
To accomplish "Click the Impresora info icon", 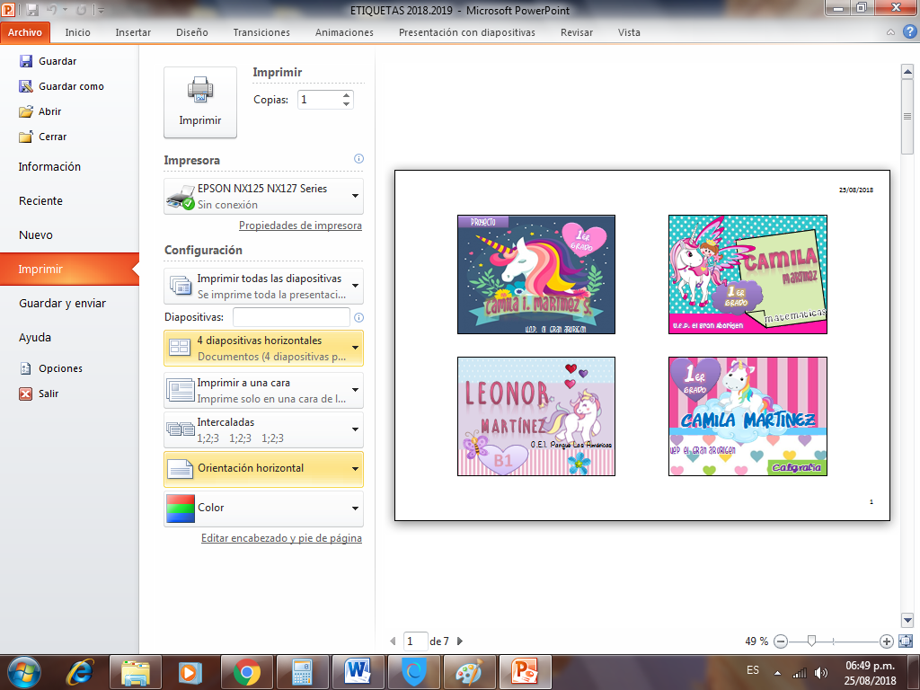I will [358, 158].
